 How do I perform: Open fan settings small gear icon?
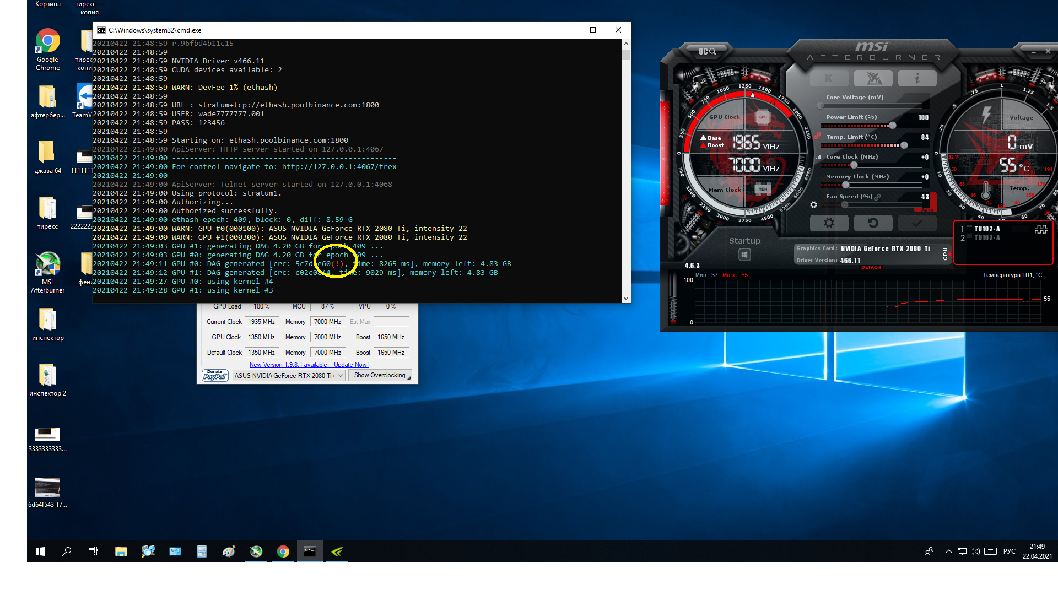point(813,205)
